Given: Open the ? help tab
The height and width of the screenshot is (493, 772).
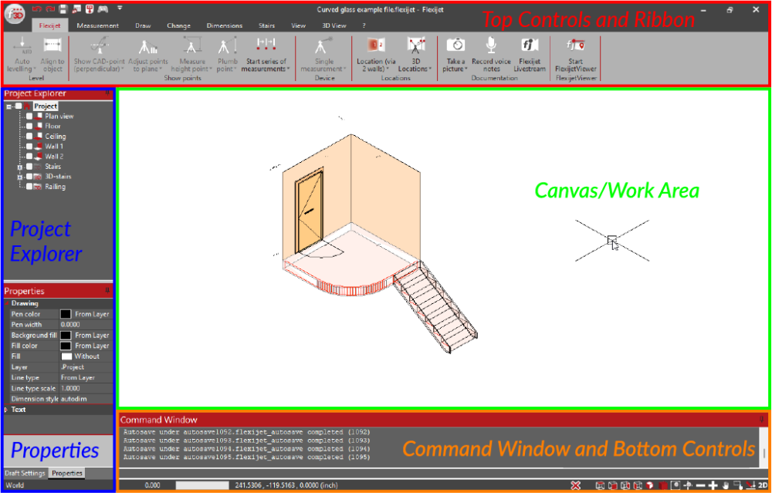Looking at the screenshot, I should [364, 25].
